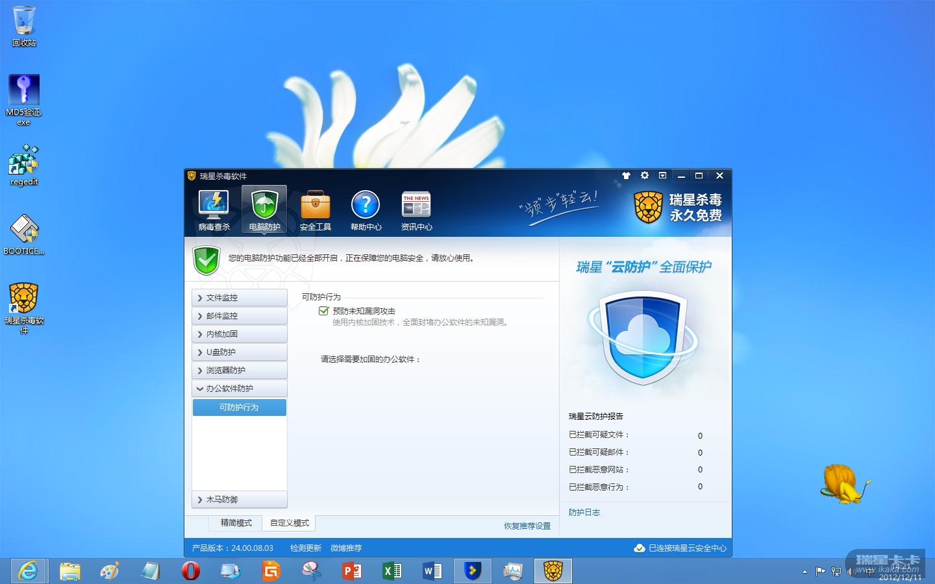Click the 已拦截可疑邮件 row
The height and width of the screenshot is (584, 935).
coord(636,452)
